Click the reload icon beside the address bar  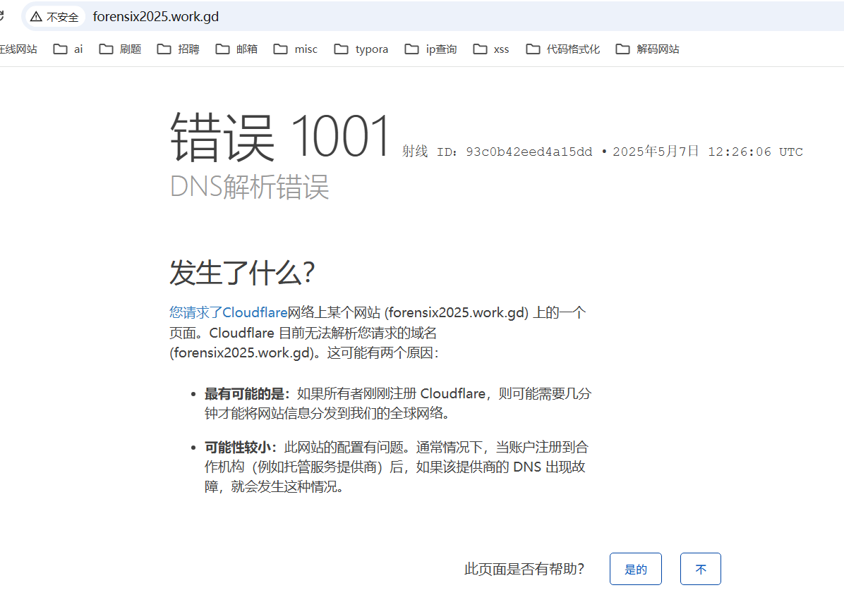[1, 16]
